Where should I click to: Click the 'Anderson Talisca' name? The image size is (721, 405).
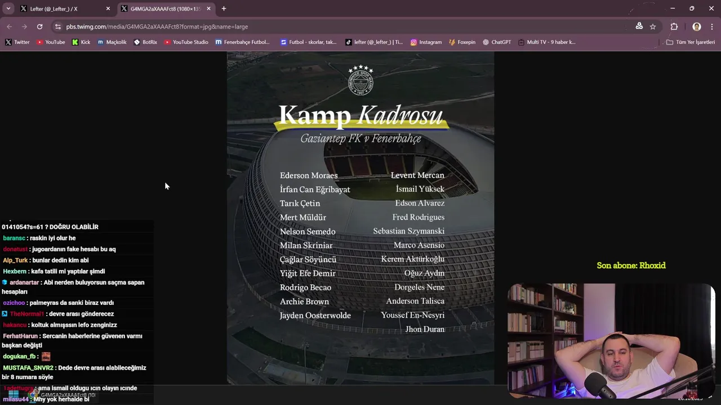click(x=415, y=301)
